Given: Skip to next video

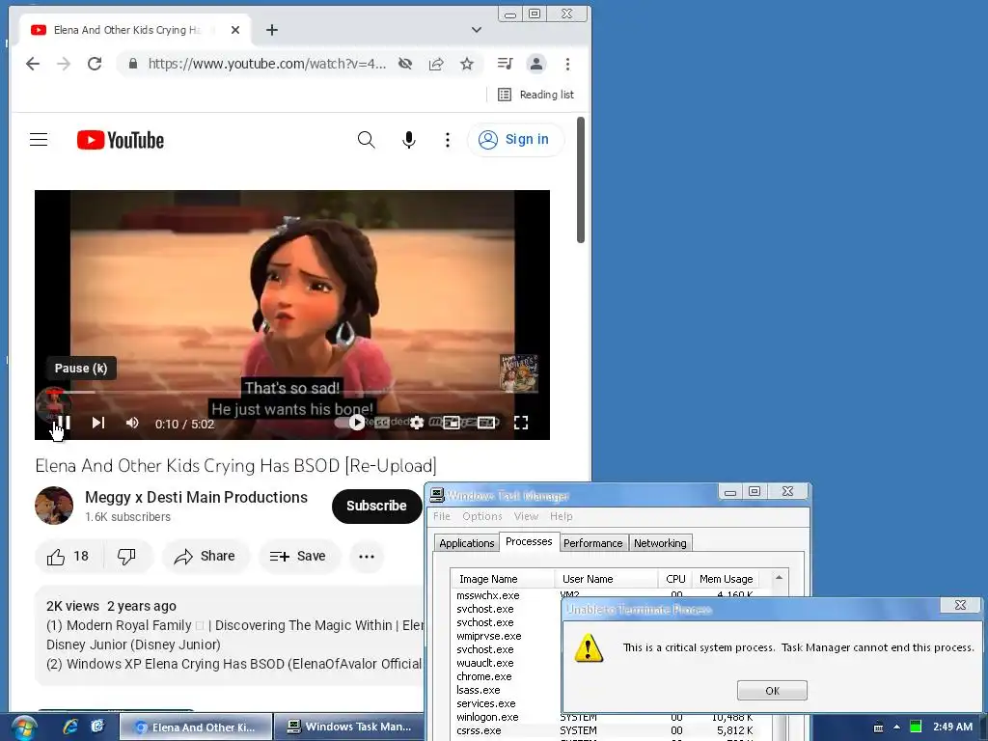Looking at the screenshot, I should tap(98, 423).
